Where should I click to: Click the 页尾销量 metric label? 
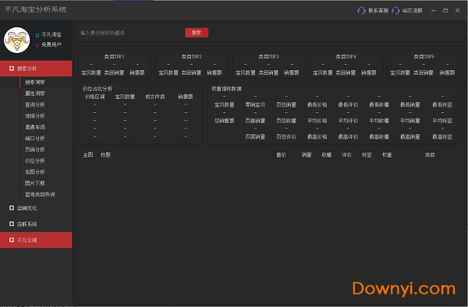(255, 137)
